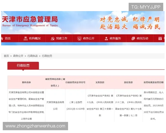Click the 处罚结果及处罚日期 column header
This screenshot has height=133, width=166.
click(x=154, y=82)
